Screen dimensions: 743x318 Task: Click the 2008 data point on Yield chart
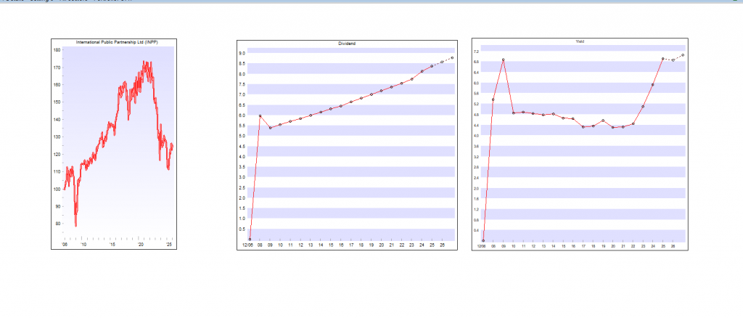click(x=493, y=99)
